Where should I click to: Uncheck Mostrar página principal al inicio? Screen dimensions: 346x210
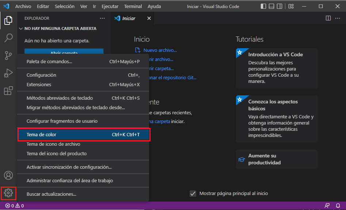tap(193, 194)
